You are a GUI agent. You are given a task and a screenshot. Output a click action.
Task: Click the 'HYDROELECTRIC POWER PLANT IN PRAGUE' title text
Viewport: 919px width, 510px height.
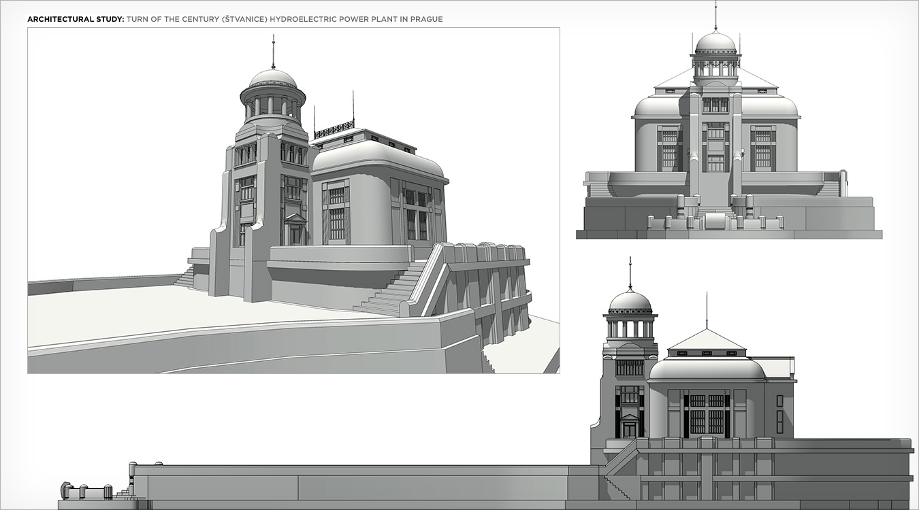coord(356,19)
